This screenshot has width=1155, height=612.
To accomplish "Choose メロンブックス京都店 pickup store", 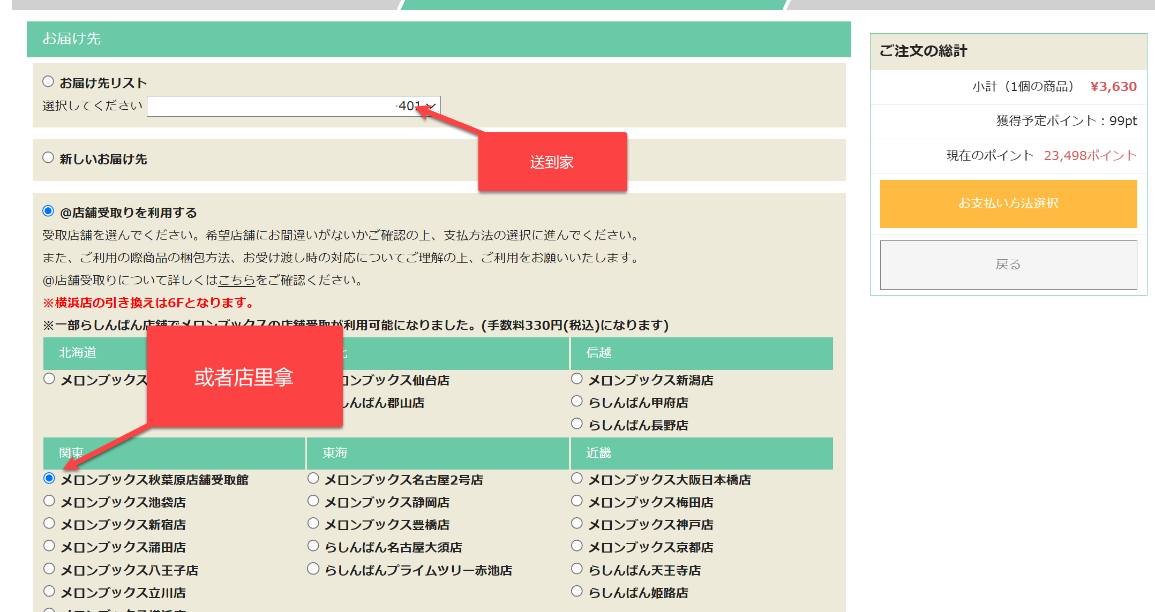I will tap(577, 546).
